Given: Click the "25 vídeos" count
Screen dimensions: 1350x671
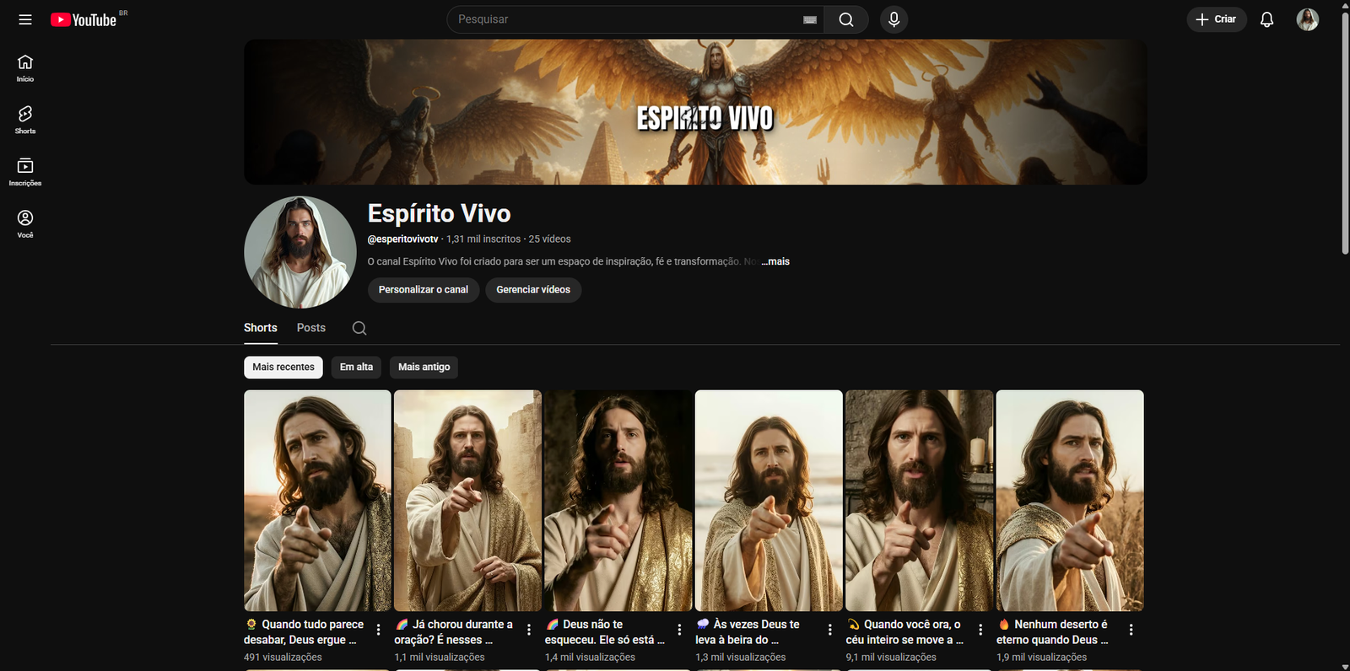Looking at the screenshot, I should pos(550,239).
